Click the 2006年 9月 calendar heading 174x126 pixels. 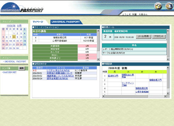tap(14, 26)
